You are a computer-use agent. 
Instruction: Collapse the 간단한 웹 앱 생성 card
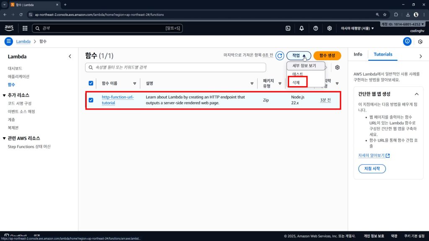pyautogui.click(x=416, y=94)
